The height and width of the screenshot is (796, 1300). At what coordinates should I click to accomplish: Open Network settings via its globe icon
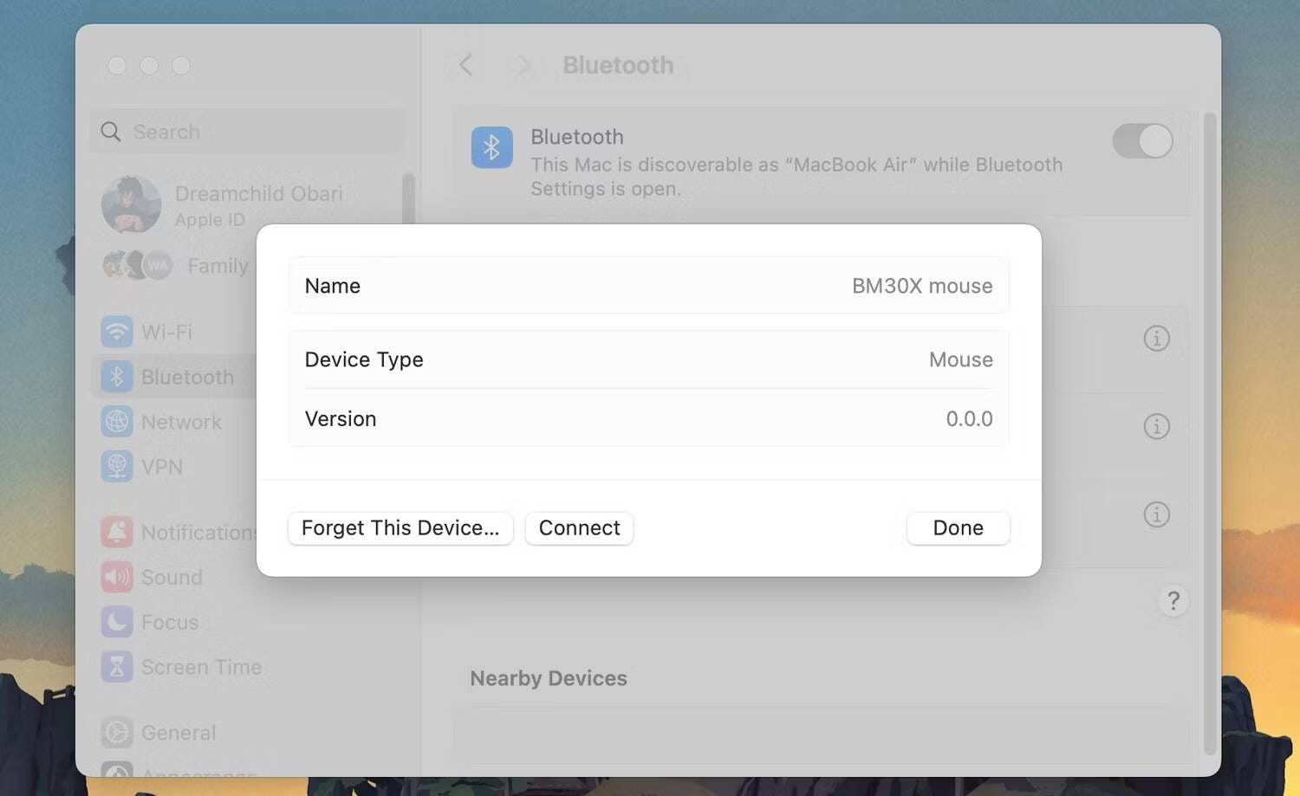[x=116, y=422]
